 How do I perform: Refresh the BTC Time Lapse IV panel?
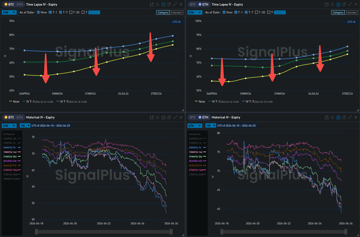[x=157, y=5]
